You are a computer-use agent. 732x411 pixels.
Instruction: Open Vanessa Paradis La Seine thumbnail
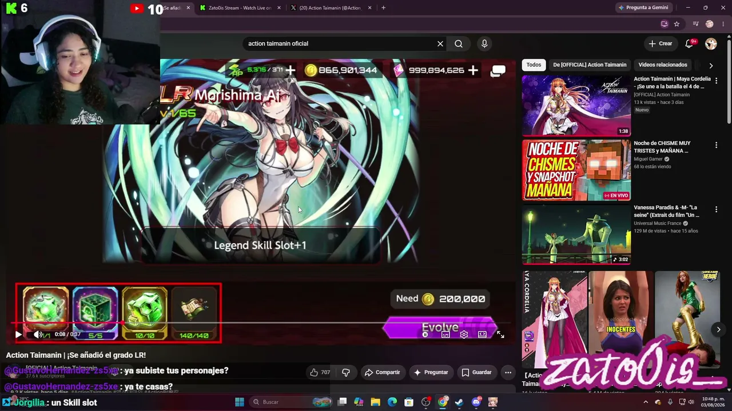click(x=576, y=234)
